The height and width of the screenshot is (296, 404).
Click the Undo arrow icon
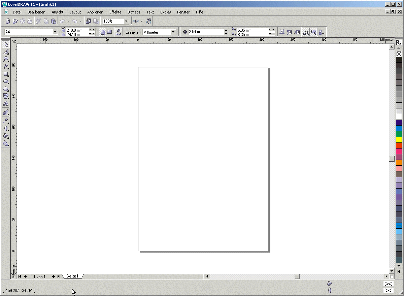(x=62, y=21)
